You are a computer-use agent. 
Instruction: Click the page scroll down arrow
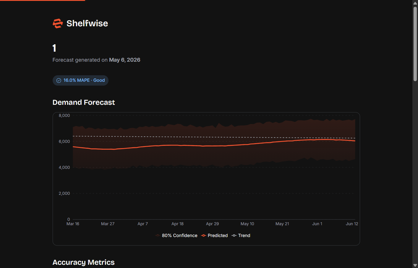tap(415, 265)
